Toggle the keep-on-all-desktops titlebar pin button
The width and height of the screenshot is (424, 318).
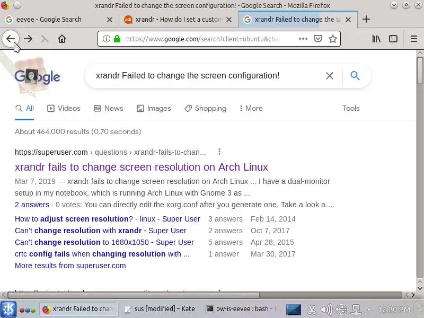click(17, 5)
